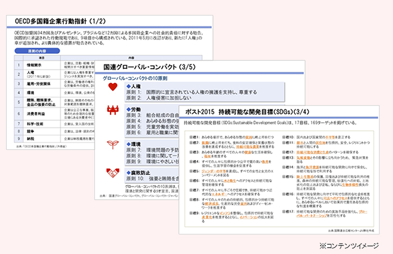Open the 持続可能な農業 link in 目標2
393x254 pixels.
coord(248,147)
